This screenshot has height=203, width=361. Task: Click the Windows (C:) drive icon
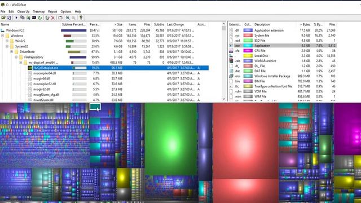2,30
